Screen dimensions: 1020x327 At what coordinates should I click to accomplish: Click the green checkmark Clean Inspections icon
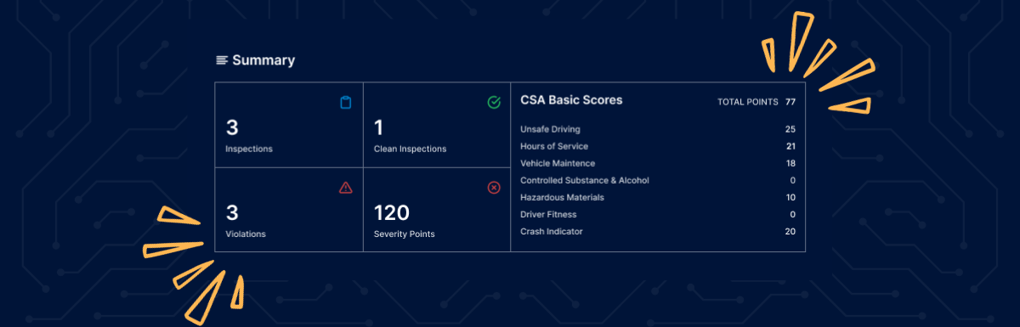494,103
